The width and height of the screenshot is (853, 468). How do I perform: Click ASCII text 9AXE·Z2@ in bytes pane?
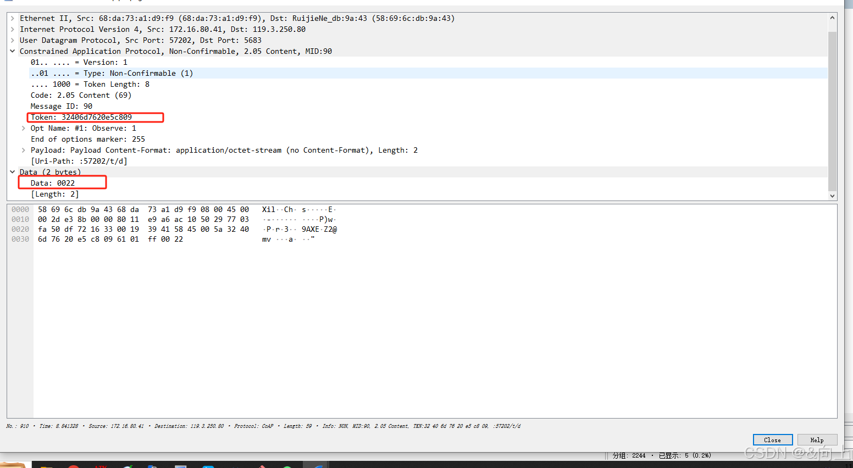tap(319, 229)
